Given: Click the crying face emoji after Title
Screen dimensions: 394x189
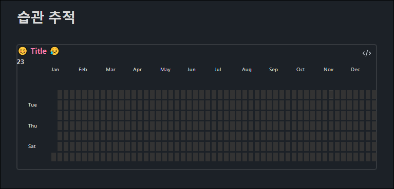Looking at the screenshot, I should pos(54,51).
